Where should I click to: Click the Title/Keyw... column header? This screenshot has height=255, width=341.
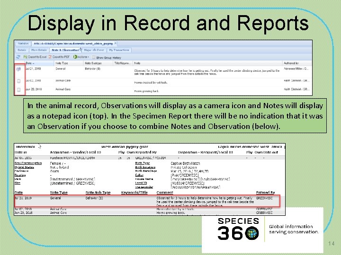pyautogui.click(x=123, y=63)
